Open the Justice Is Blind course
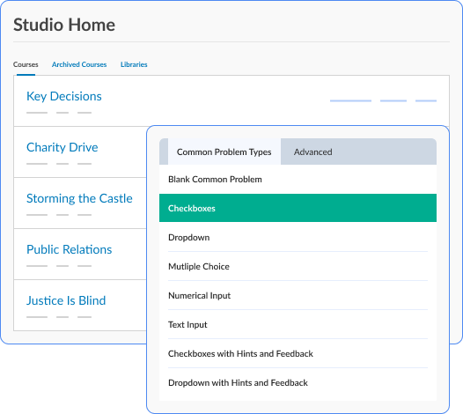Image resolution: width=463 pixels, height=414 pixels. pyautogui.click(x=66, y=301)
